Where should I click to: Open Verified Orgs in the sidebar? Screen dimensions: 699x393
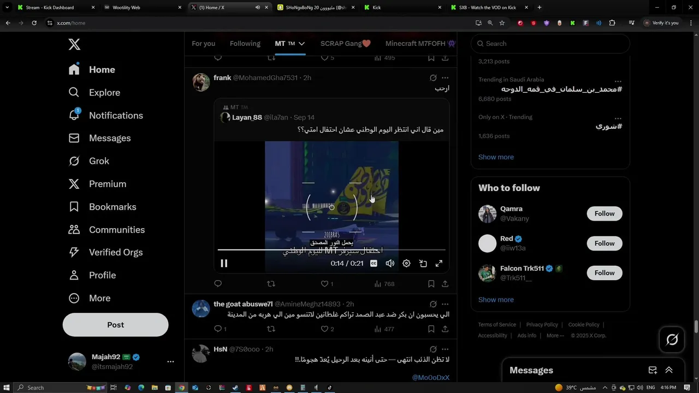coord(105,252)
